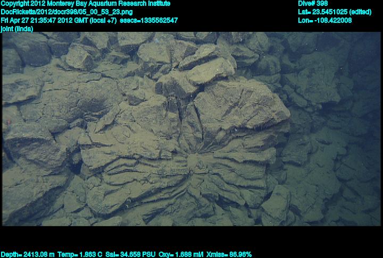Click the copyright 2012 Monterey Bay Aquarium text

[x=86, y=4]
